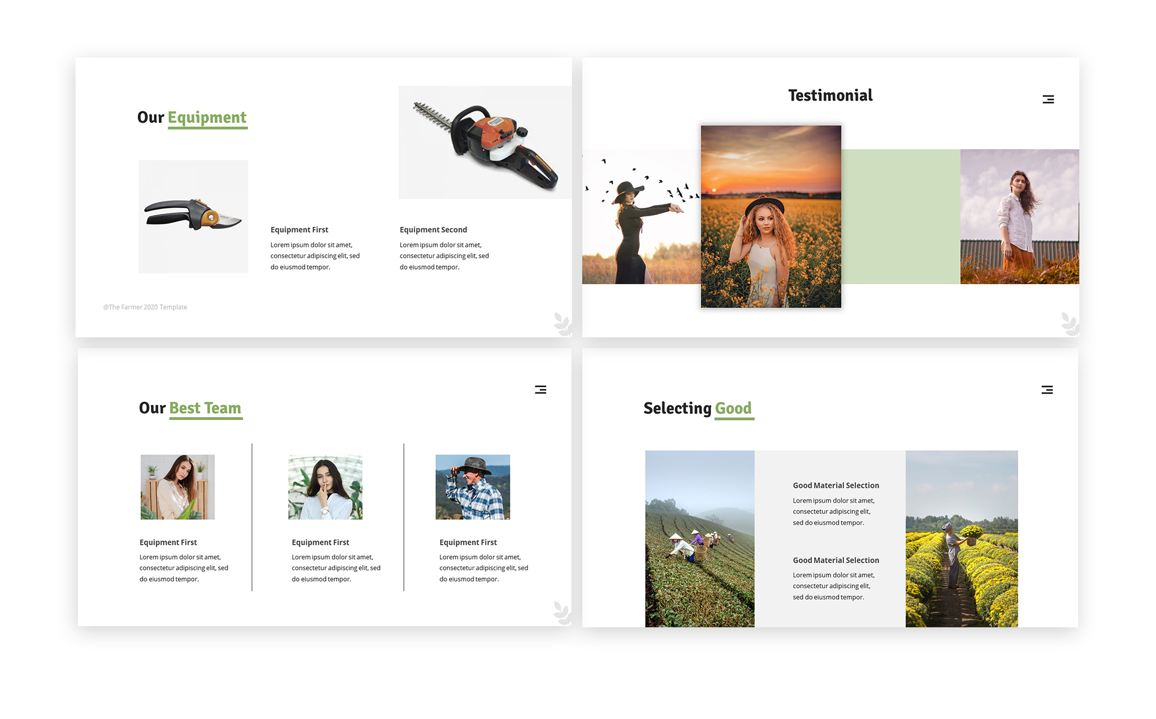
Task: Click the 'Testimonial' heading
Action: point(830,95)
